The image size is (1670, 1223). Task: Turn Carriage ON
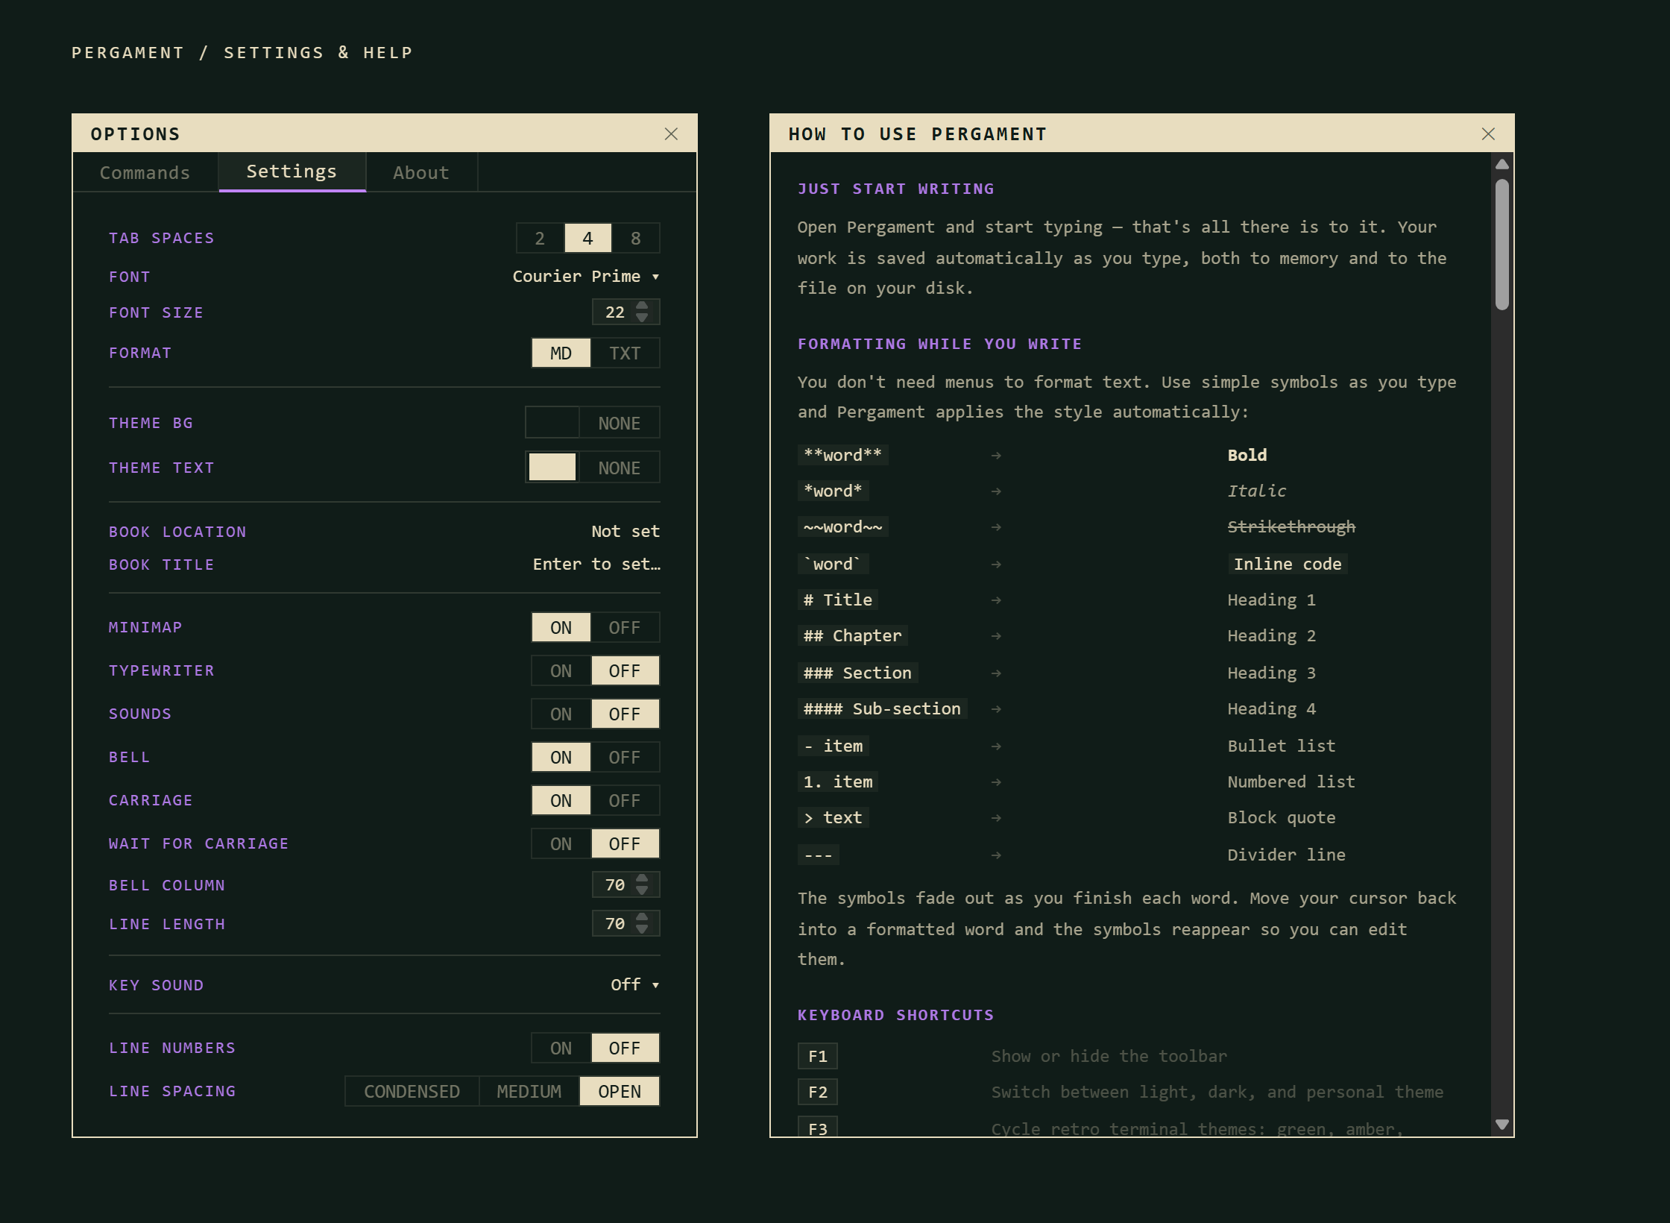click(561, 800)
